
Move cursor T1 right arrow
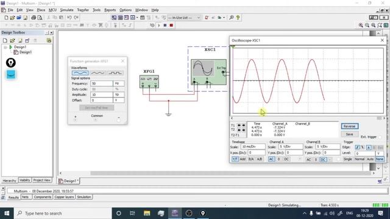coord(244,125)
